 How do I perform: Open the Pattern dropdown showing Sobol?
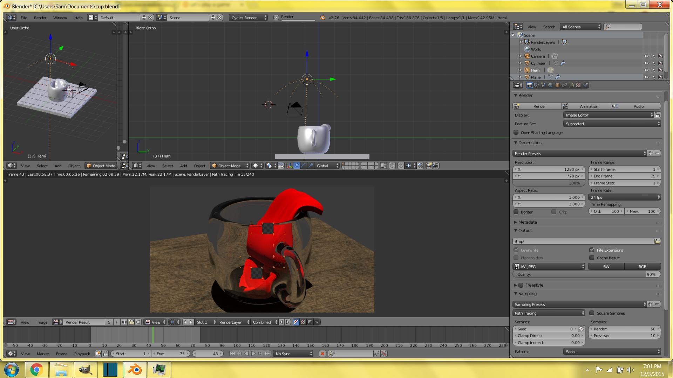click(612, 351)
